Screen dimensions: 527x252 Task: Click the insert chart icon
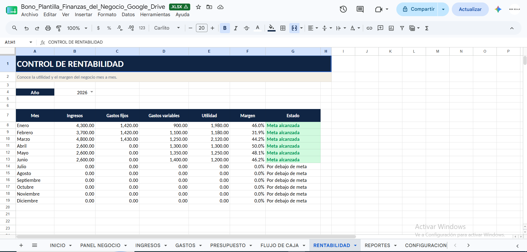coord(391,28)
